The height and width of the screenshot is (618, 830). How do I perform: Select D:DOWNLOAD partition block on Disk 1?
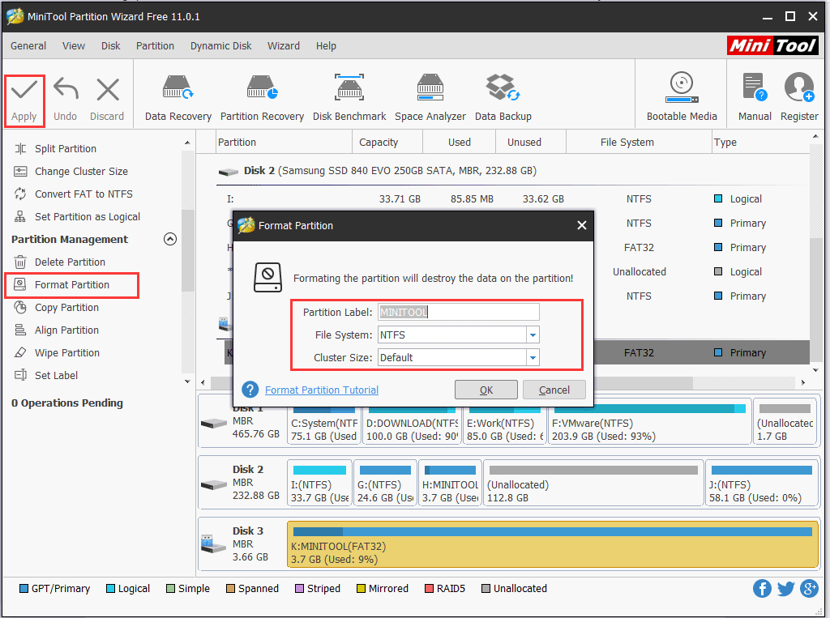point(411,422)
